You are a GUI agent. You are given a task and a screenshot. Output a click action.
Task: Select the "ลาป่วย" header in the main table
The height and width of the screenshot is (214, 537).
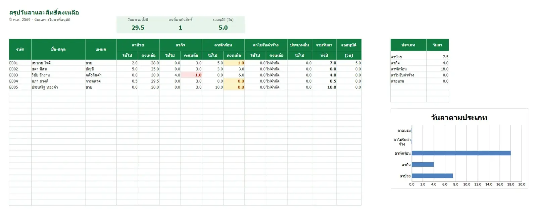click(x=138, y=45)
